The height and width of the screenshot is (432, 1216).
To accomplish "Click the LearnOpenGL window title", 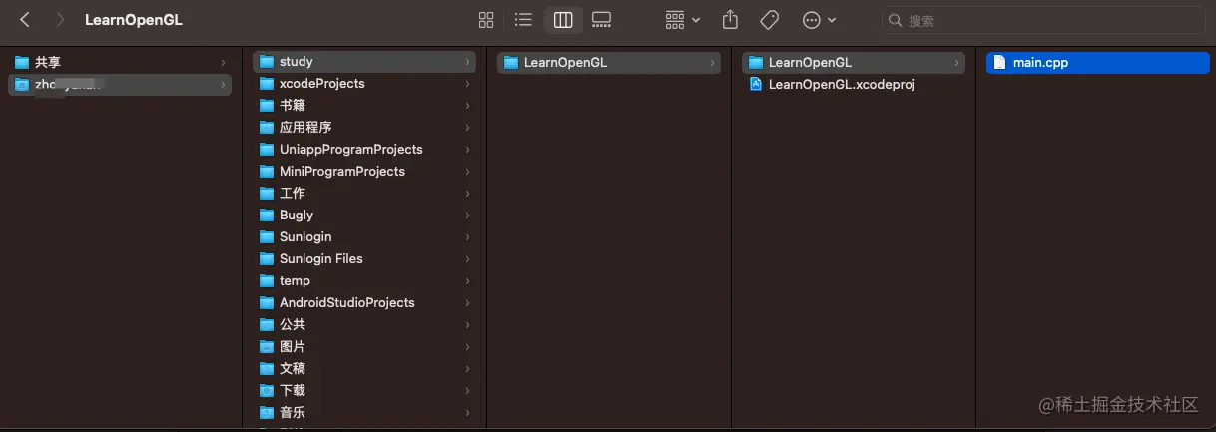I will click(134, 20).
